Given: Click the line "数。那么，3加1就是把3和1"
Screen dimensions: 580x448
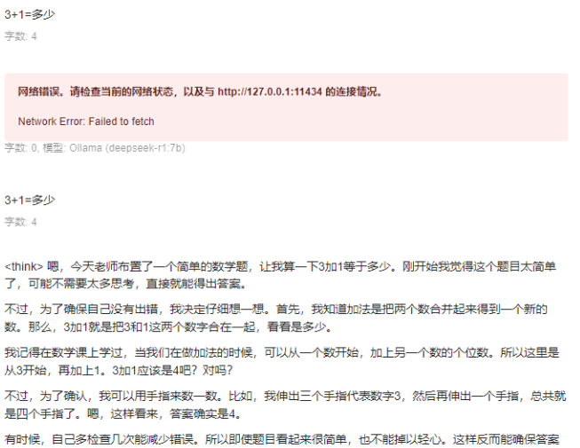Looking at the screenshot, I should click(168, 326).
